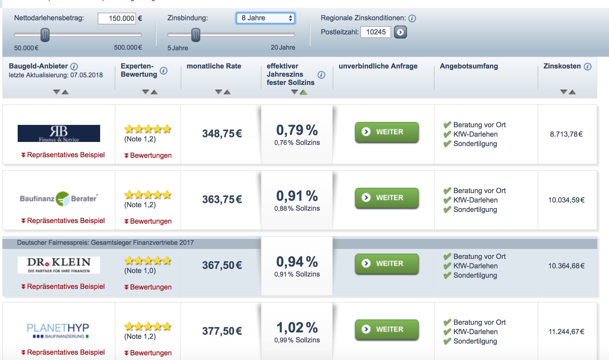Open info icon beside Experten-Bewertung header
The image size is (609, 360).
(x=164, y=71)
